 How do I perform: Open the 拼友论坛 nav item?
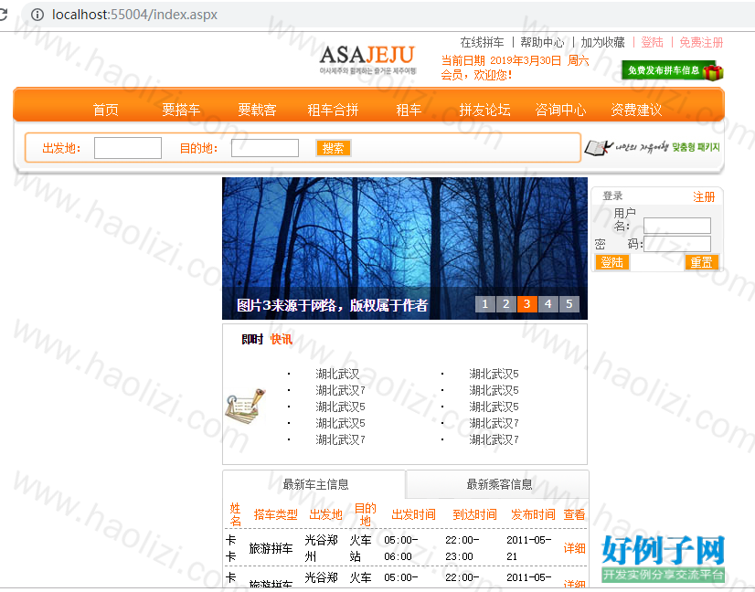[x=484, y=110]
